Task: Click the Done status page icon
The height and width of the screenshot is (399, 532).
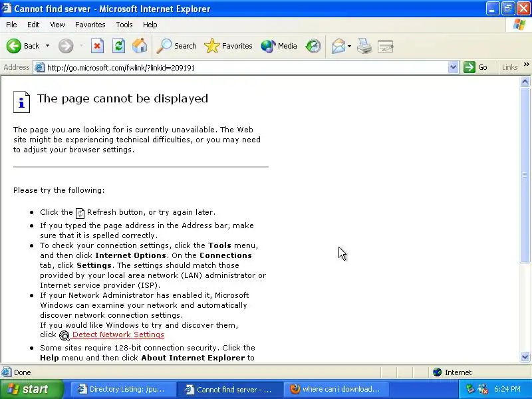Action: coord(6,372)
